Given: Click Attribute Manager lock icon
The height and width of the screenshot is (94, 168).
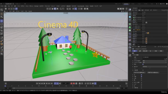Looking at the screenshot, I should tap(164, 47).
